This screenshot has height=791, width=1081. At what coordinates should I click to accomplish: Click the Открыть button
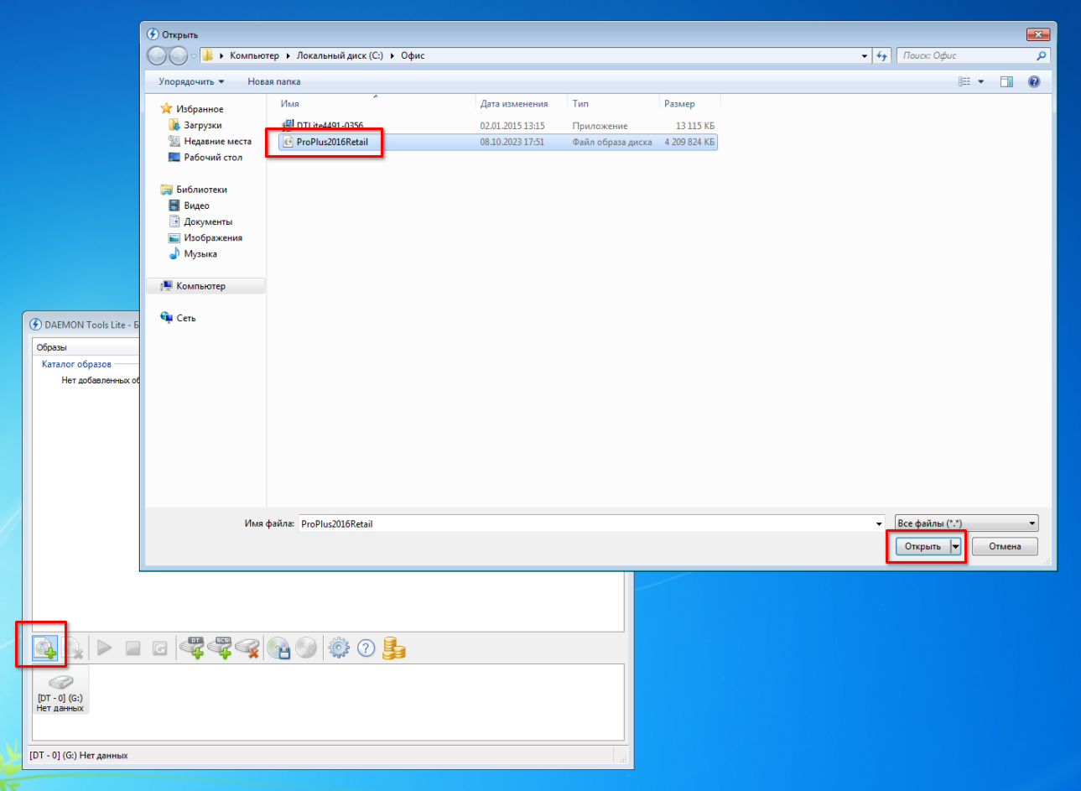[x=922, y=547]
